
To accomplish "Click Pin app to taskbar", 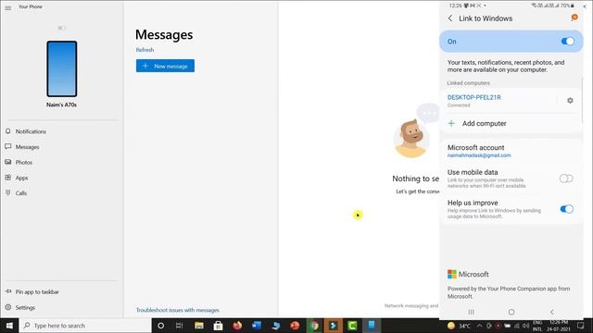I will (37, 292).
